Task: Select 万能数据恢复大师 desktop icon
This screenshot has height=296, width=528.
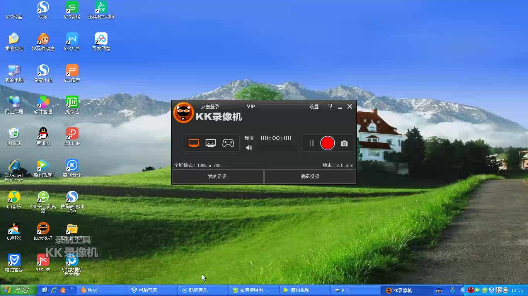Action: tap(72, 265)
